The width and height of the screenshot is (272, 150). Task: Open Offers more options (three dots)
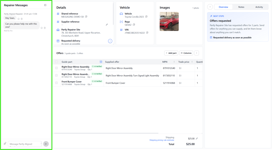[x=196, y=53]
